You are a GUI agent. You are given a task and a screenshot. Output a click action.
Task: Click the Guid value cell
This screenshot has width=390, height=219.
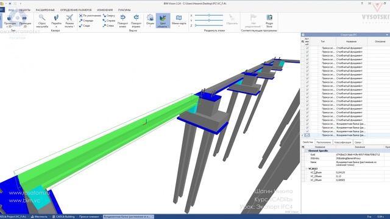tap(360, 155)
